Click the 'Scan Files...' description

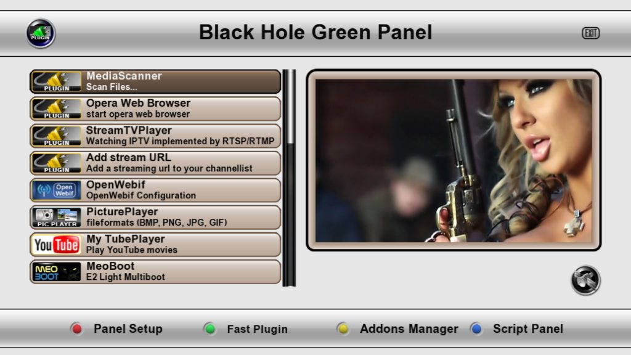pyautogui.click(x=112, y=87)
